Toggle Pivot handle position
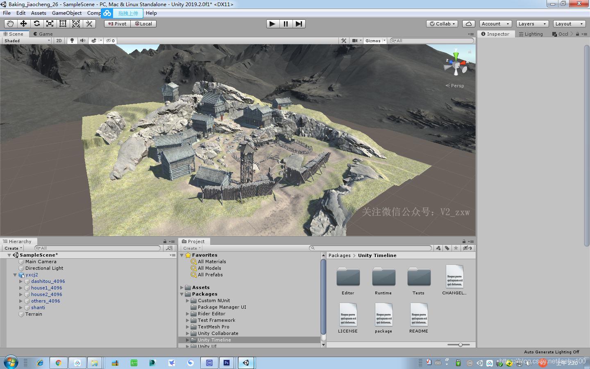 (117, 24)
